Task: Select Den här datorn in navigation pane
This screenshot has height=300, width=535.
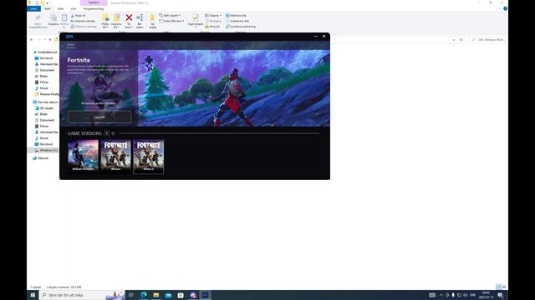Action: tap(45, 102)
